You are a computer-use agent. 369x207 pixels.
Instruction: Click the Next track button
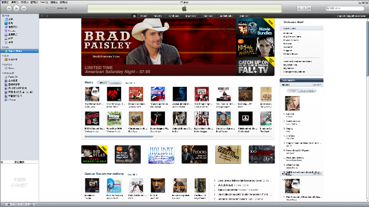pos(24,8)
